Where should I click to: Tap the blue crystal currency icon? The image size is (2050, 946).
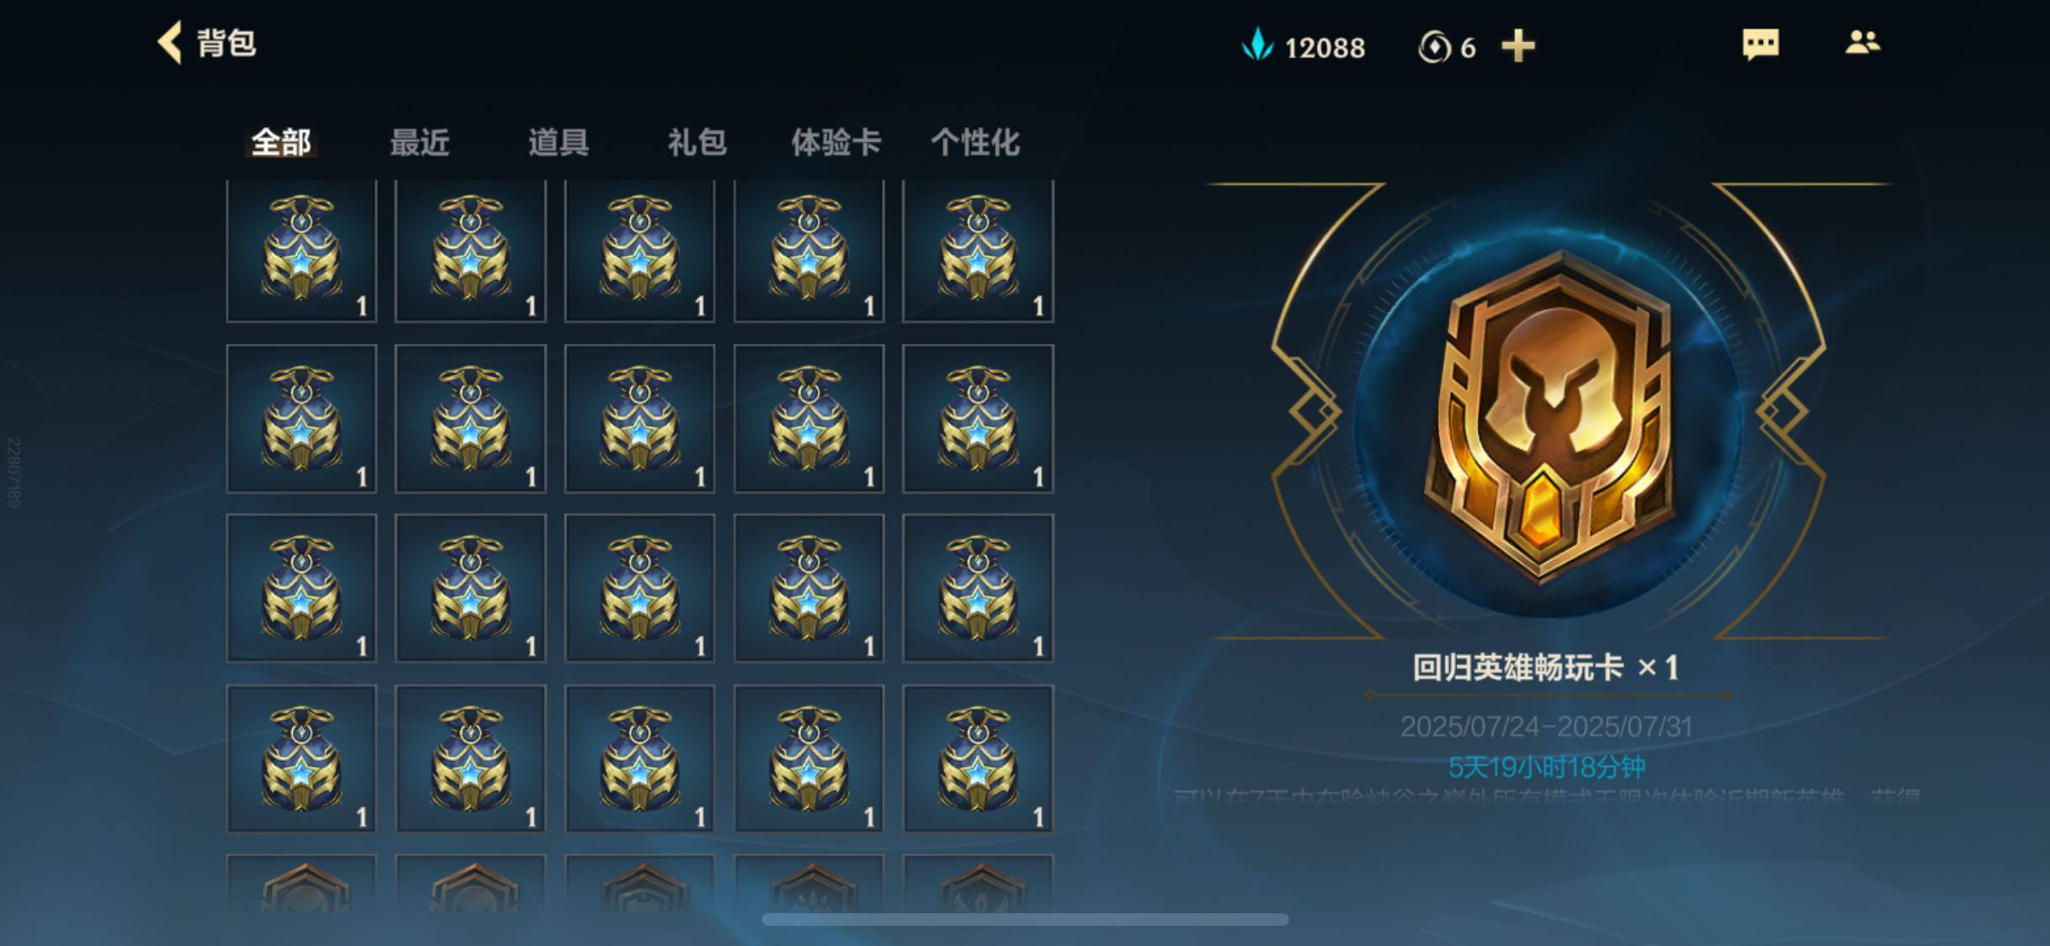(1257, 45)
